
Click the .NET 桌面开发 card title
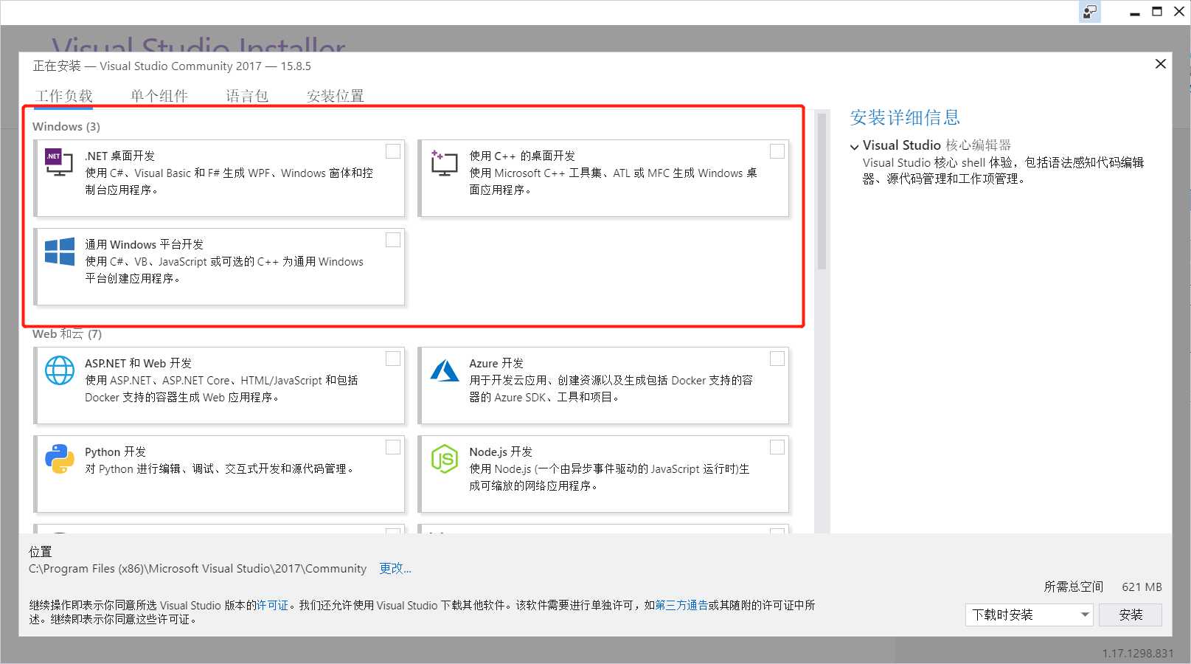[x=119, y=156]
